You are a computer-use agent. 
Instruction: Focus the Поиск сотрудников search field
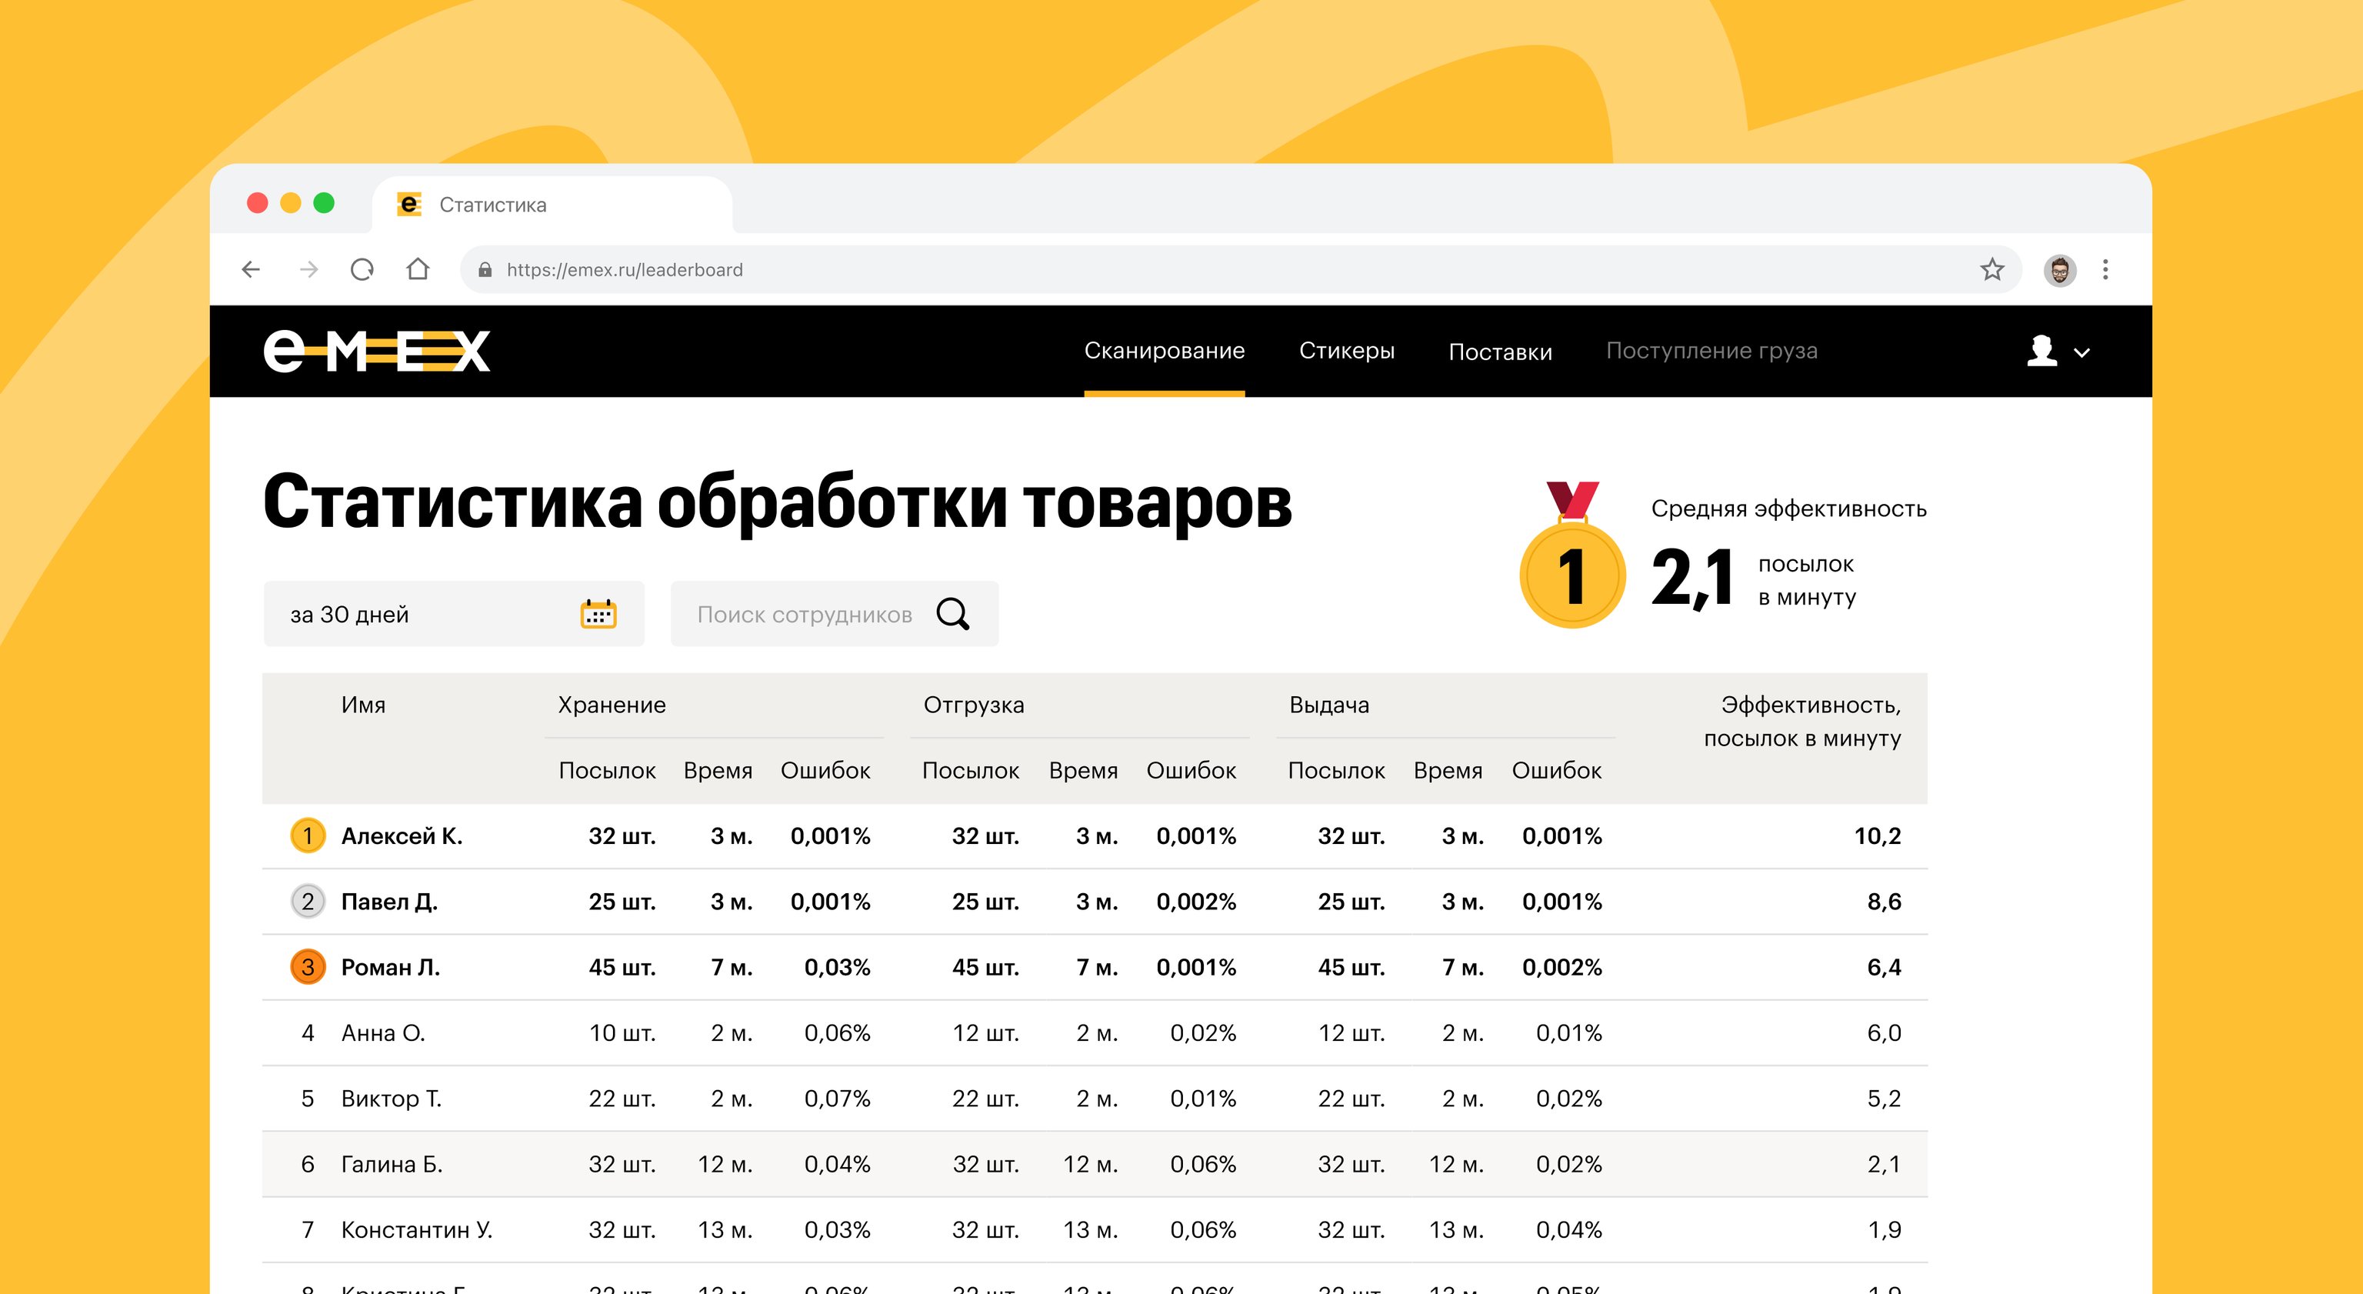(x=834, y=614)
